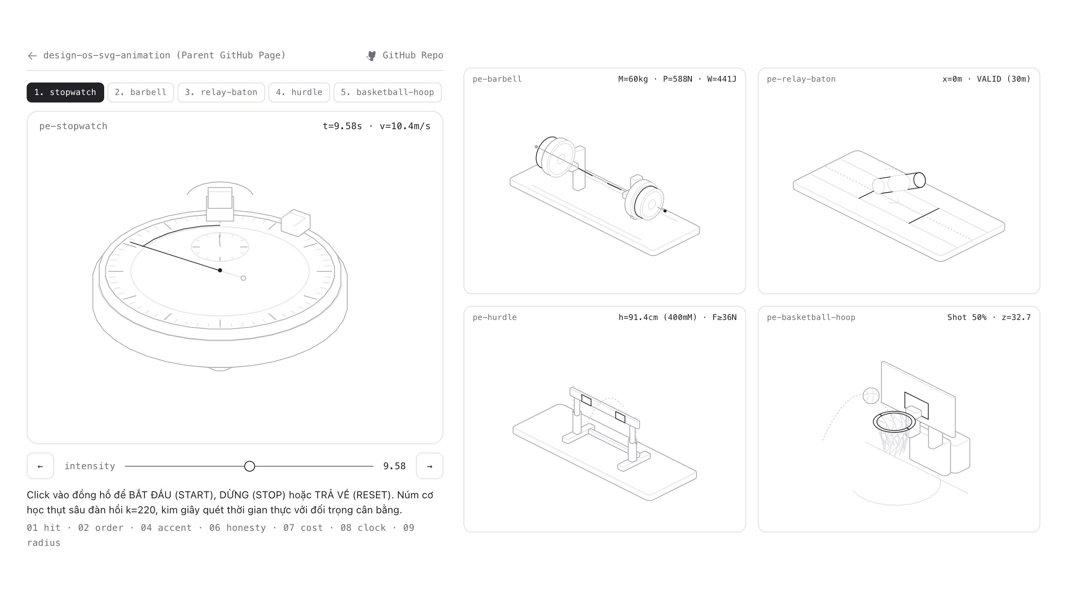Switch to the 5. basketball-hoop tab
Image resolution: width=1067 pixels, height=600 pixels.
tap(388, 92)
